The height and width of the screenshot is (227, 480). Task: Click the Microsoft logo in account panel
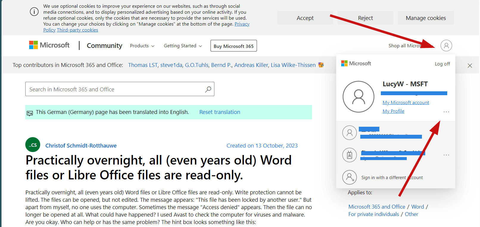[x=356, y=63]
